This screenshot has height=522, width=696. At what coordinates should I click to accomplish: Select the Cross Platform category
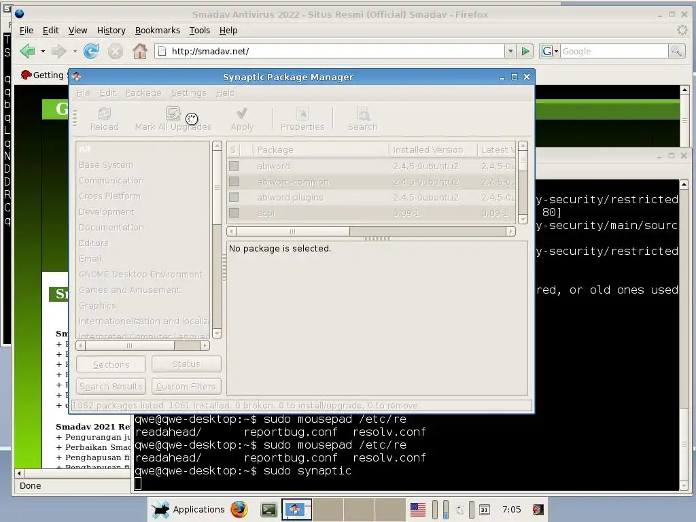(109, 196)
